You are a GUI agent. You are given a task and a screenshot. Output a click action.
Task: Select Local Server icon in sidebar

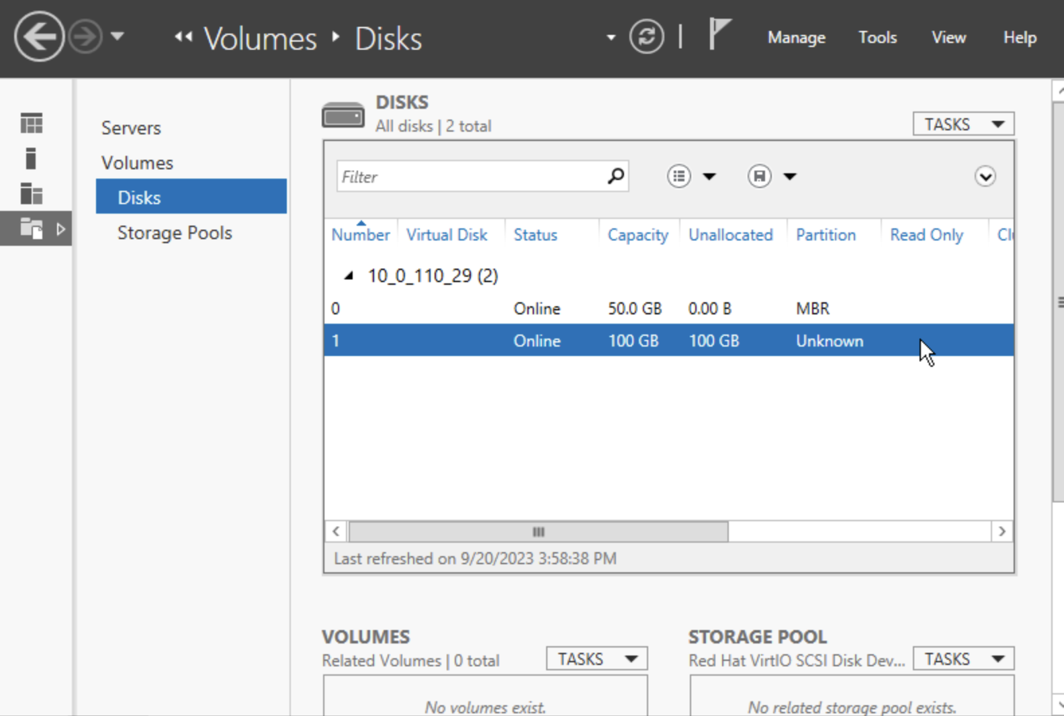(x=31, y=159)
